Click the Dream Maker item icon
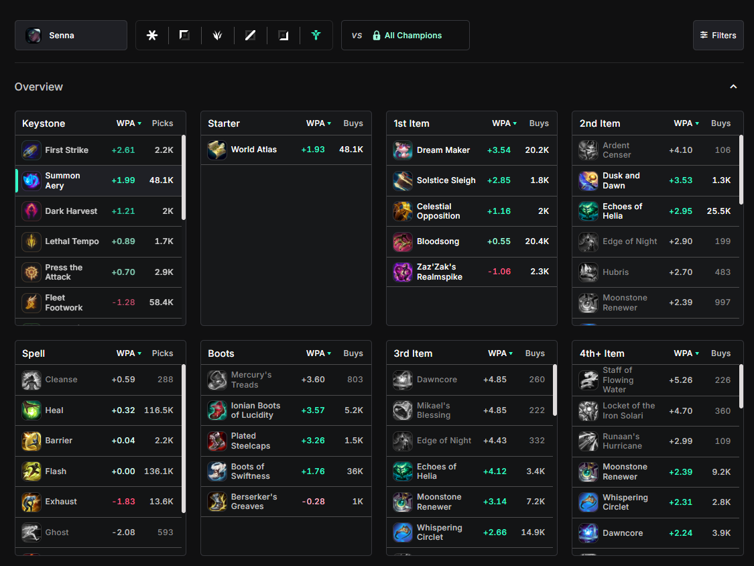This screenshot has height=566, width=754. click(403, 150)
